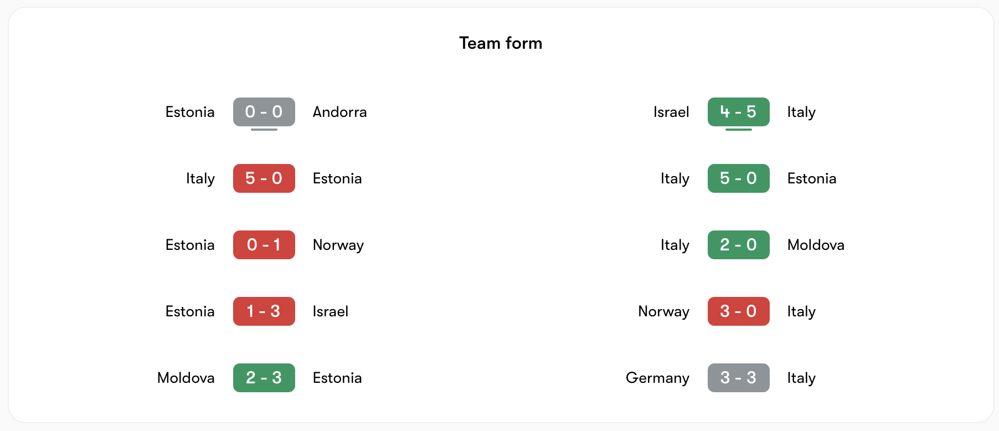Click the 2 - 0 Italy–Moldova score badge
Viewport: 999px width, 431px height.
(x=738, y=245)
